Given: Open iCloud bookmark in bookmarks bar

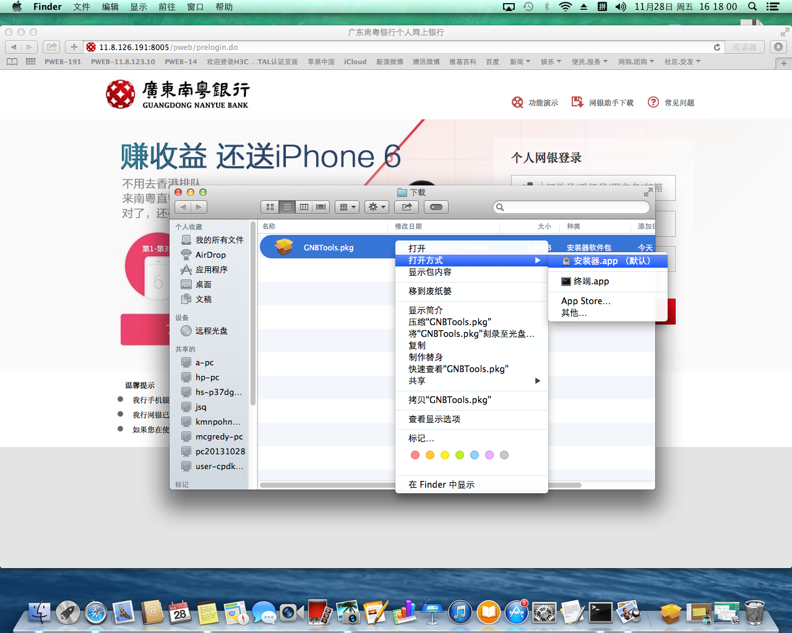Looking at the screenshot, I should [355, 62].
